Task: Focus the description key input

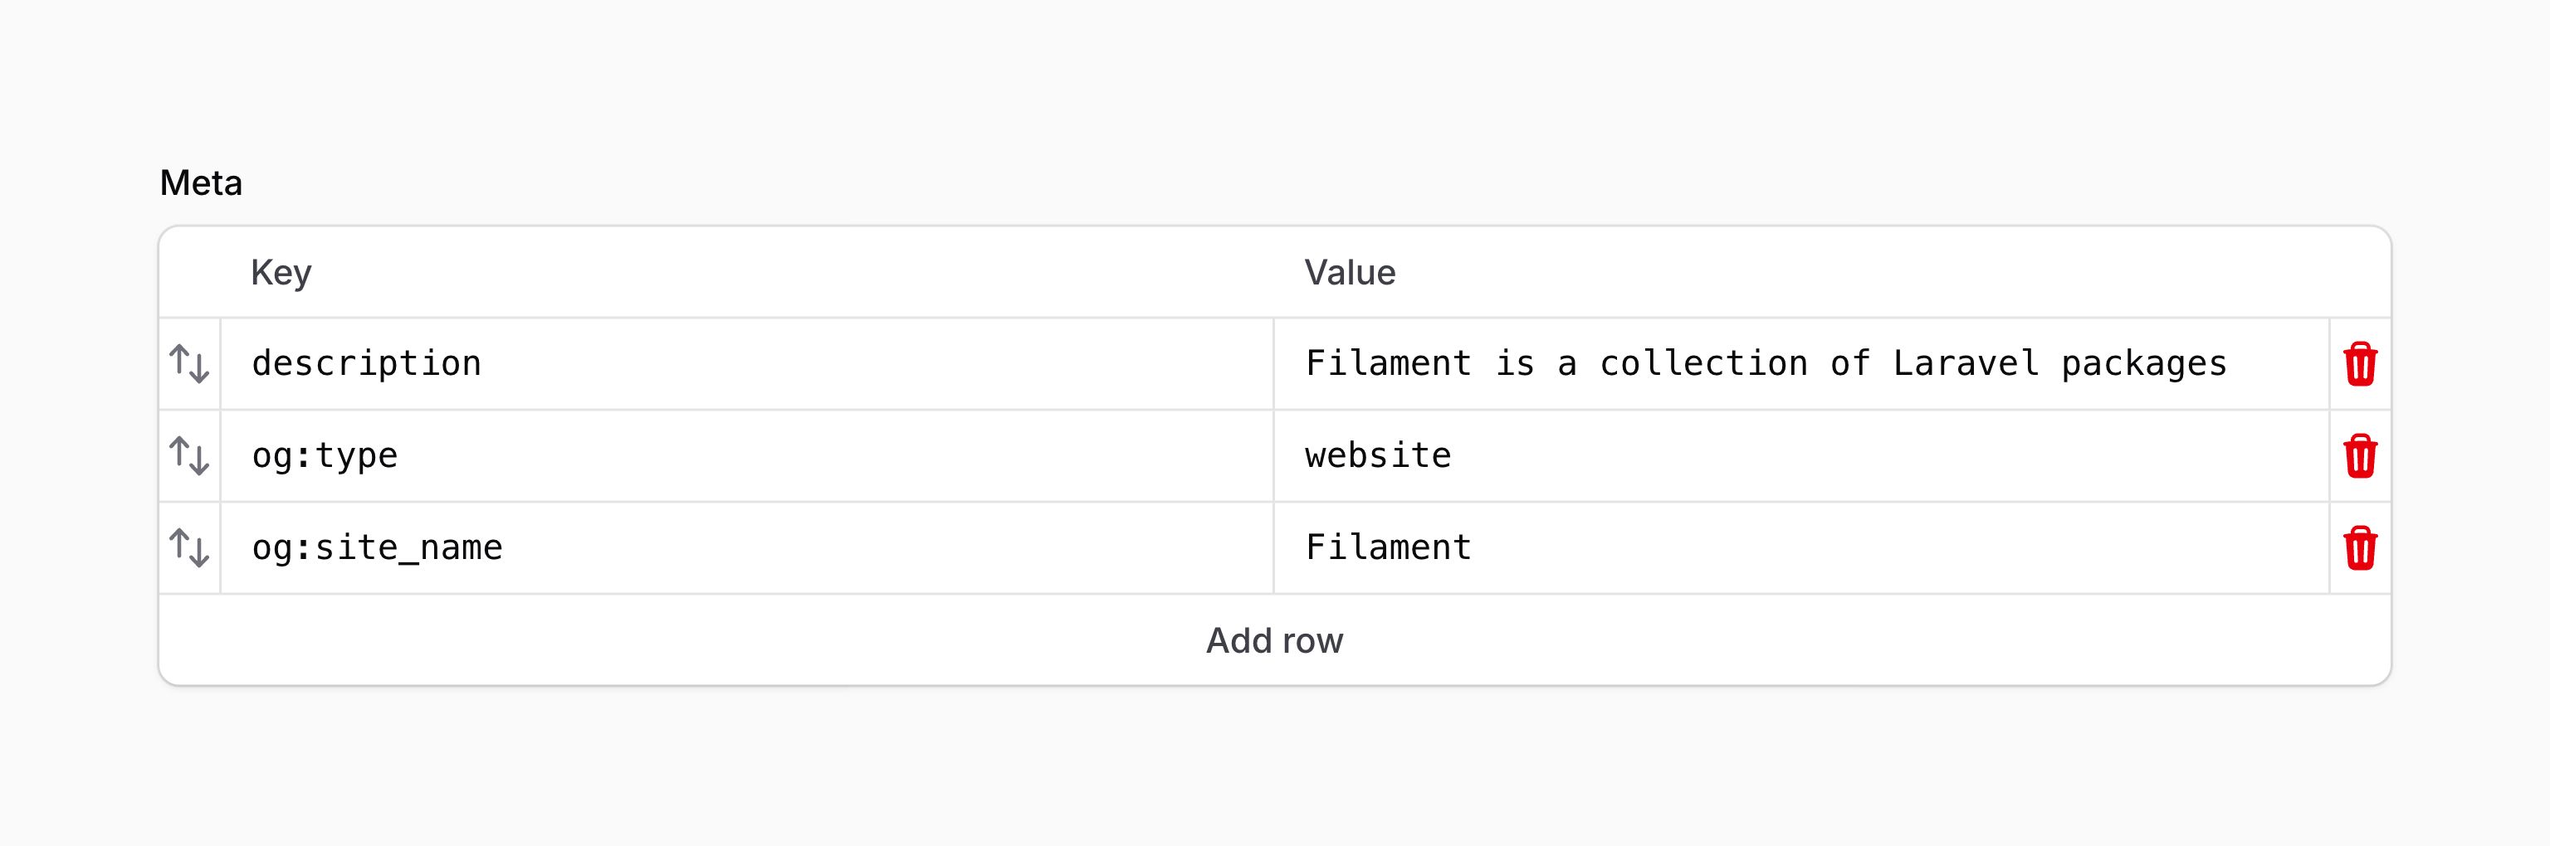Action: pyautogui.click(x=693, y=363)
